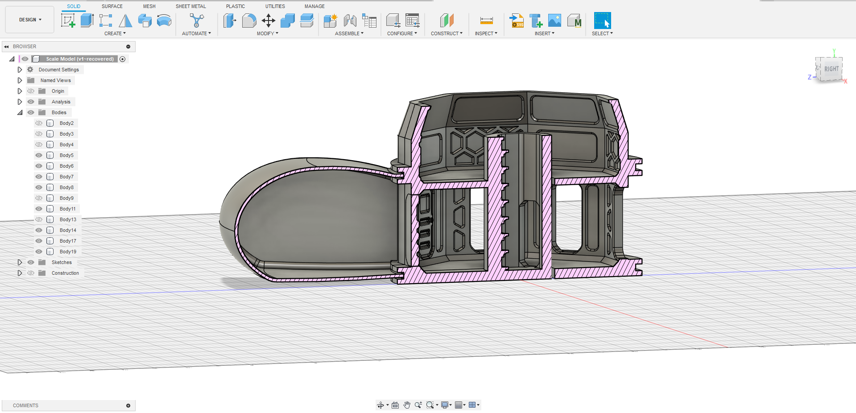Hide Body5 using its eye icon
Image resolution: width=856 pixels, height=413 pixels.
coord(39,155)
